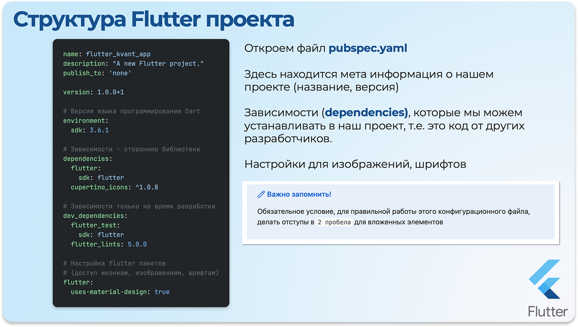Select the uses-material-design value true
The width and height of the screenshot is (578, 327).
pyautogui.click(x=162, y=291)
